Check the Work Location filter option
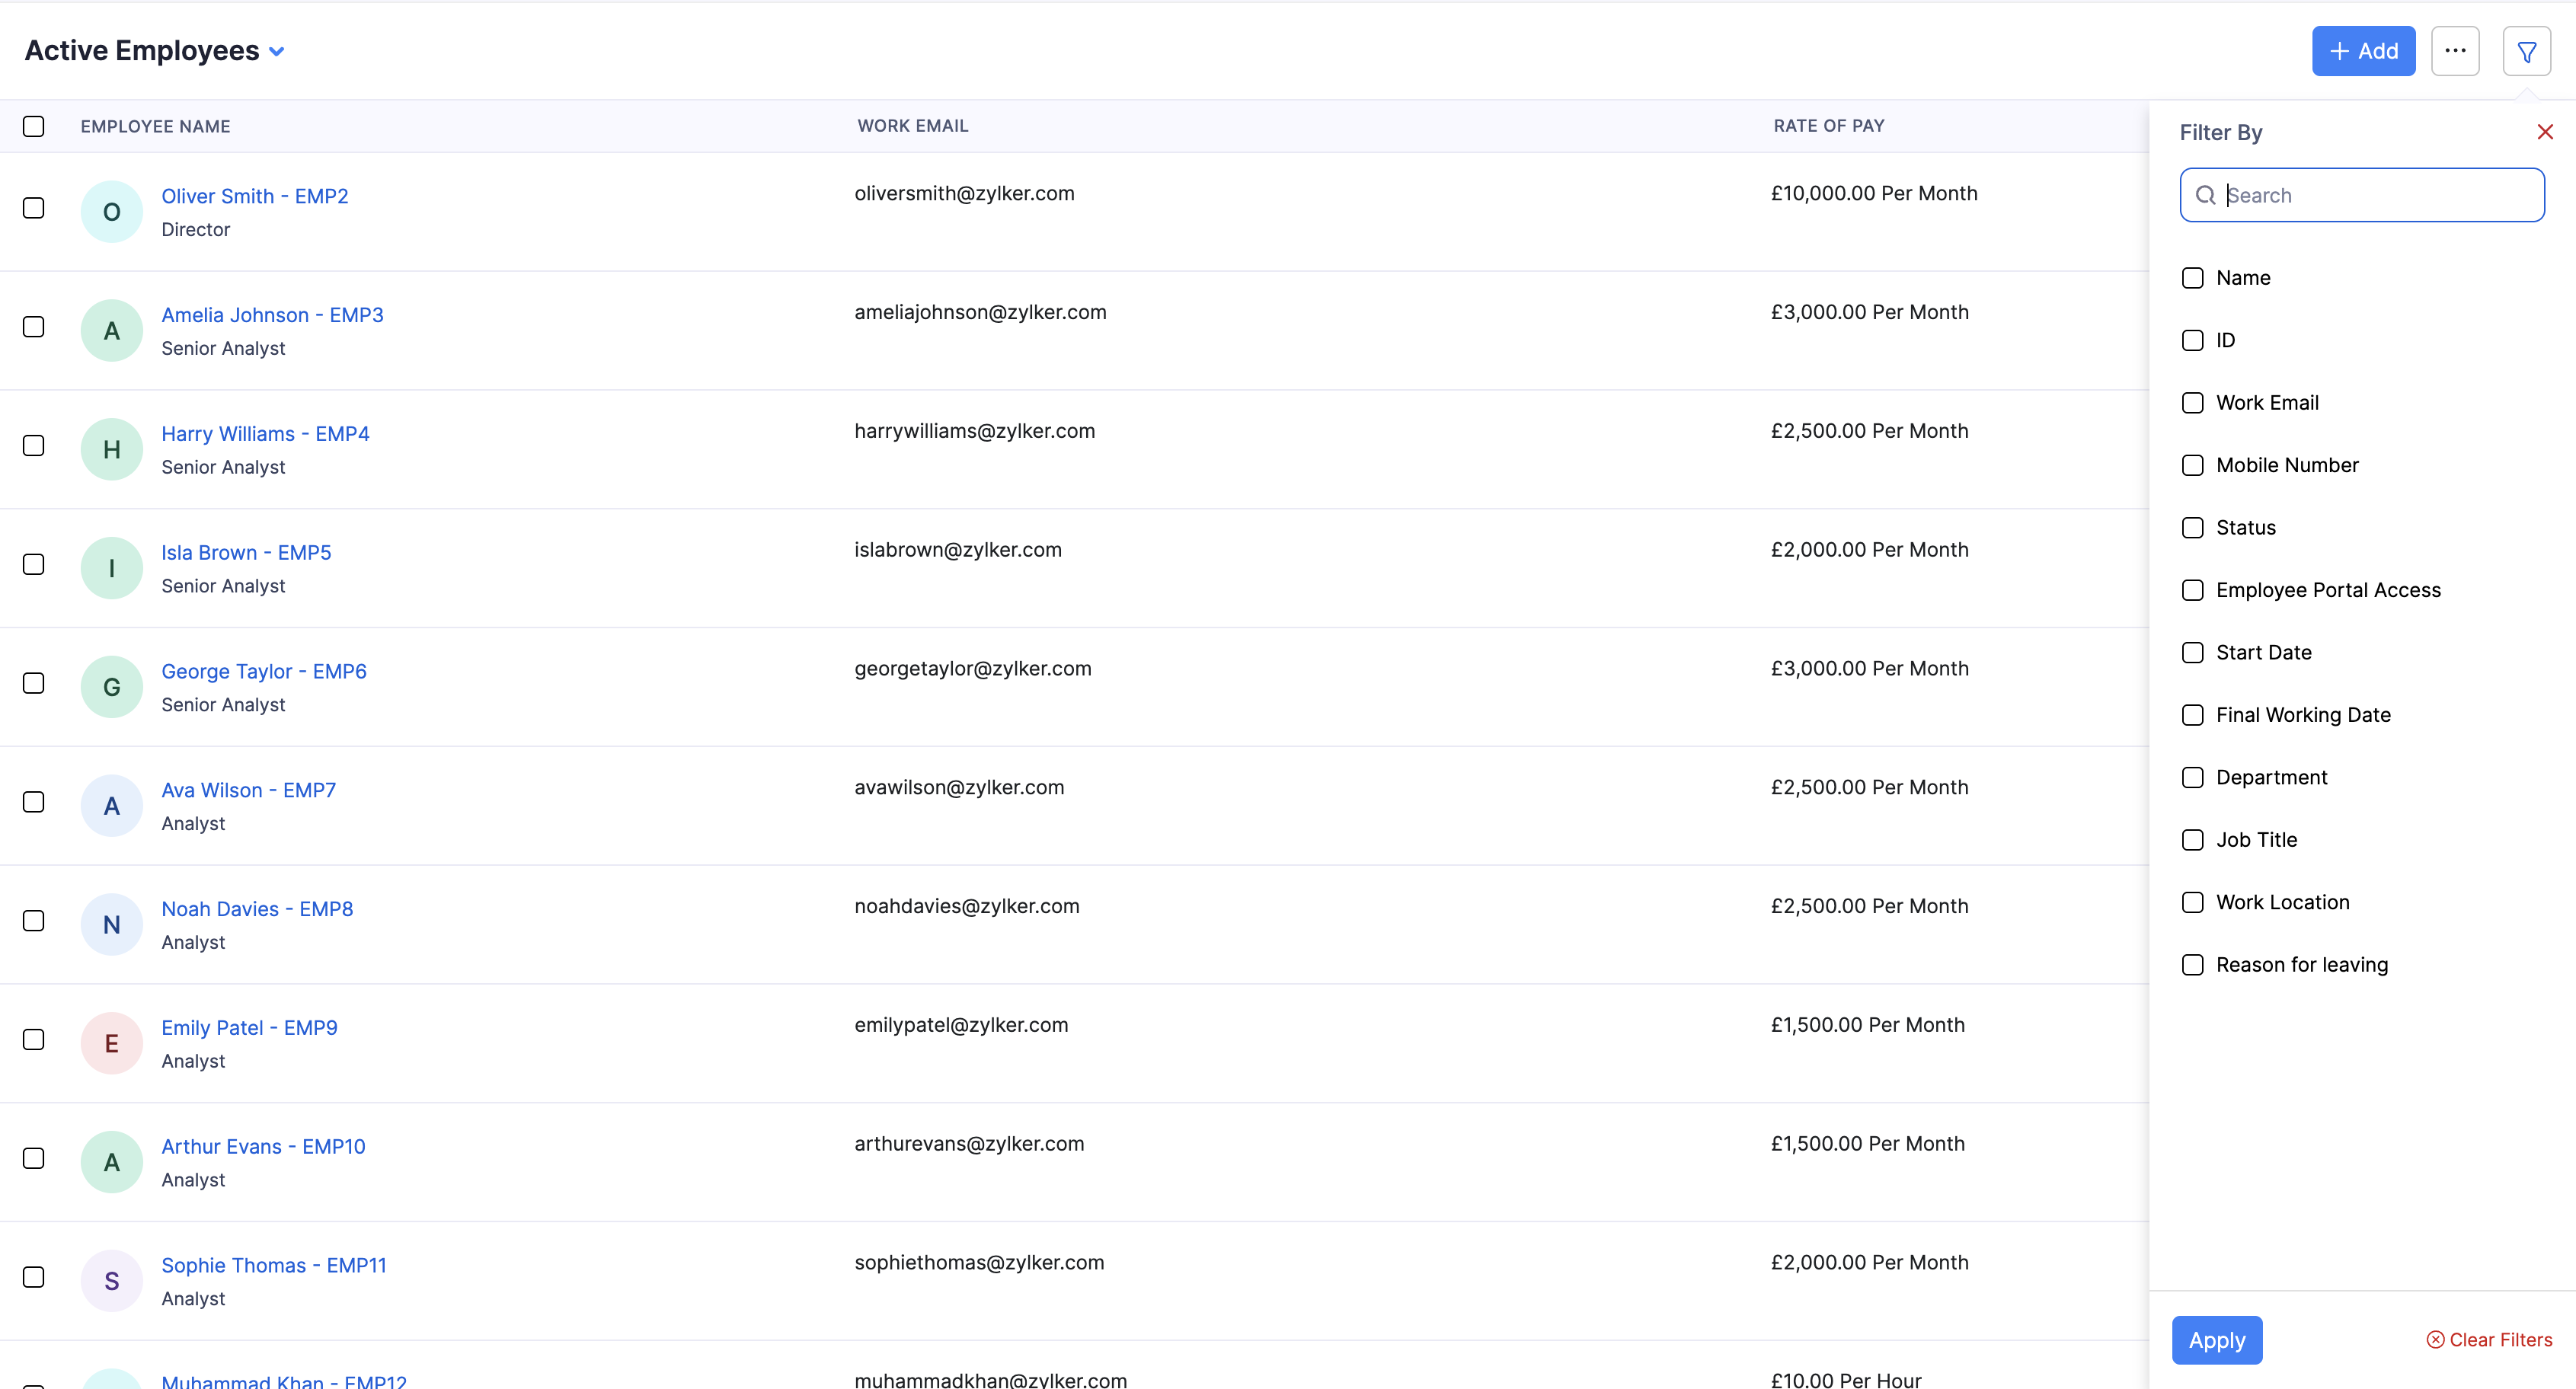This screenshot has height=1389, width=2576. 2192,903
